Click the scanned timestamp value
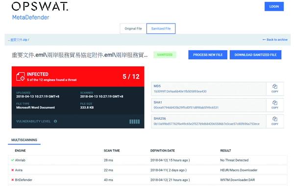The width and height of the screenshot is (294, 186). click(x=101, y=96)
